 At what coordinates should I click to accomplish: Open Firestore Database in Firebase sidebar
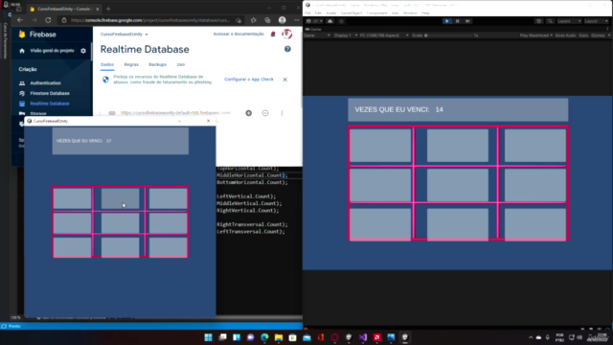pos(50,93)
